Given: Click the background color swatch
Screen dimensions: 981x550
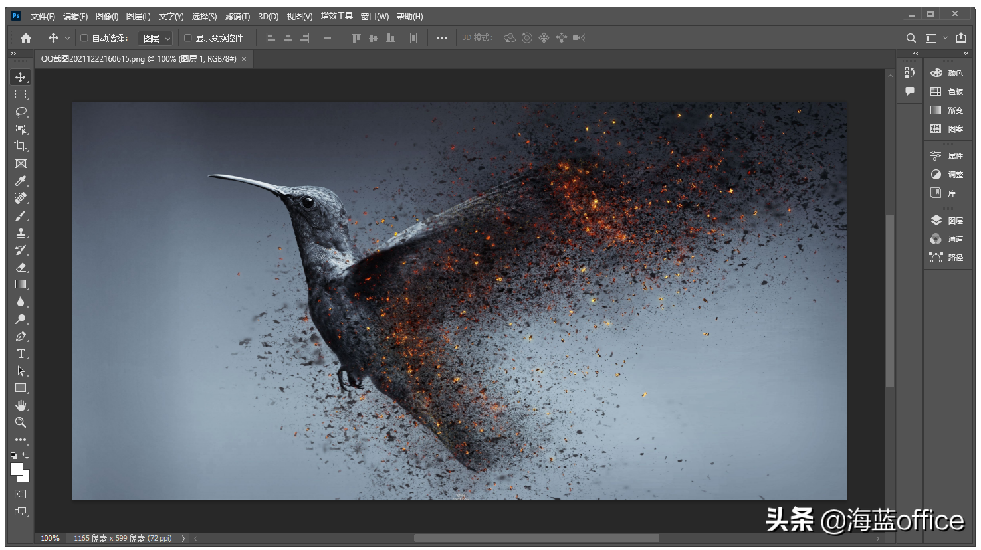Looking at the screenshot, I should click(x=26, y=478).
